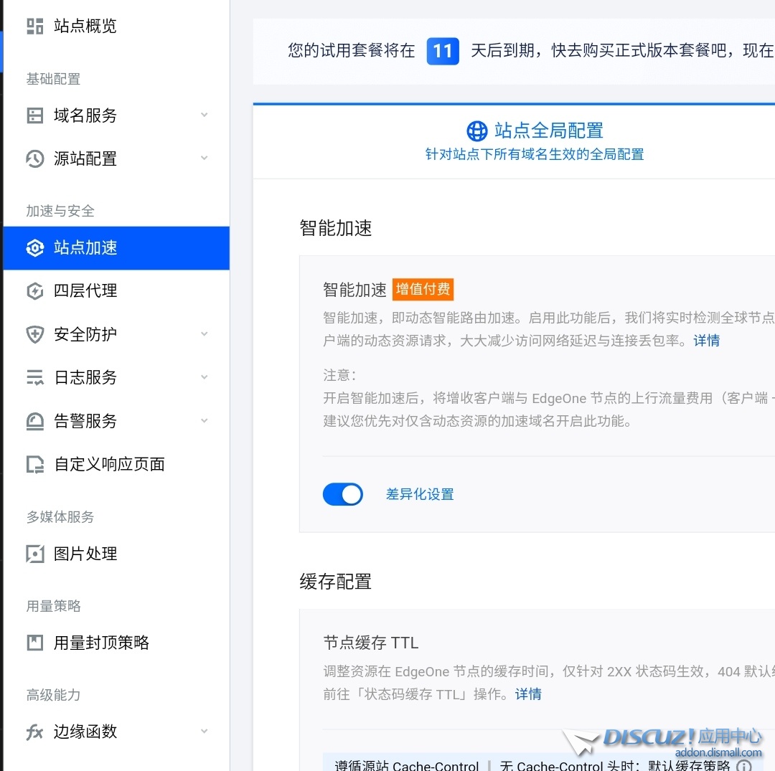Click the 日志服务 list icon
The width and height of the screenshot is (775, 771).
(x=34, y=377)
